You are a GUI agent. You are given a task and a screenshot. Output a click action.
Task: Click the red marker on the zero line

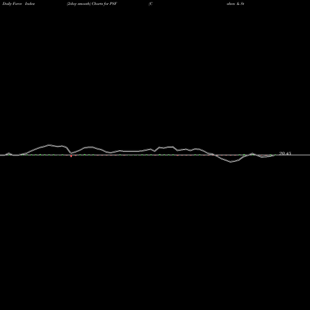point(71,156)
